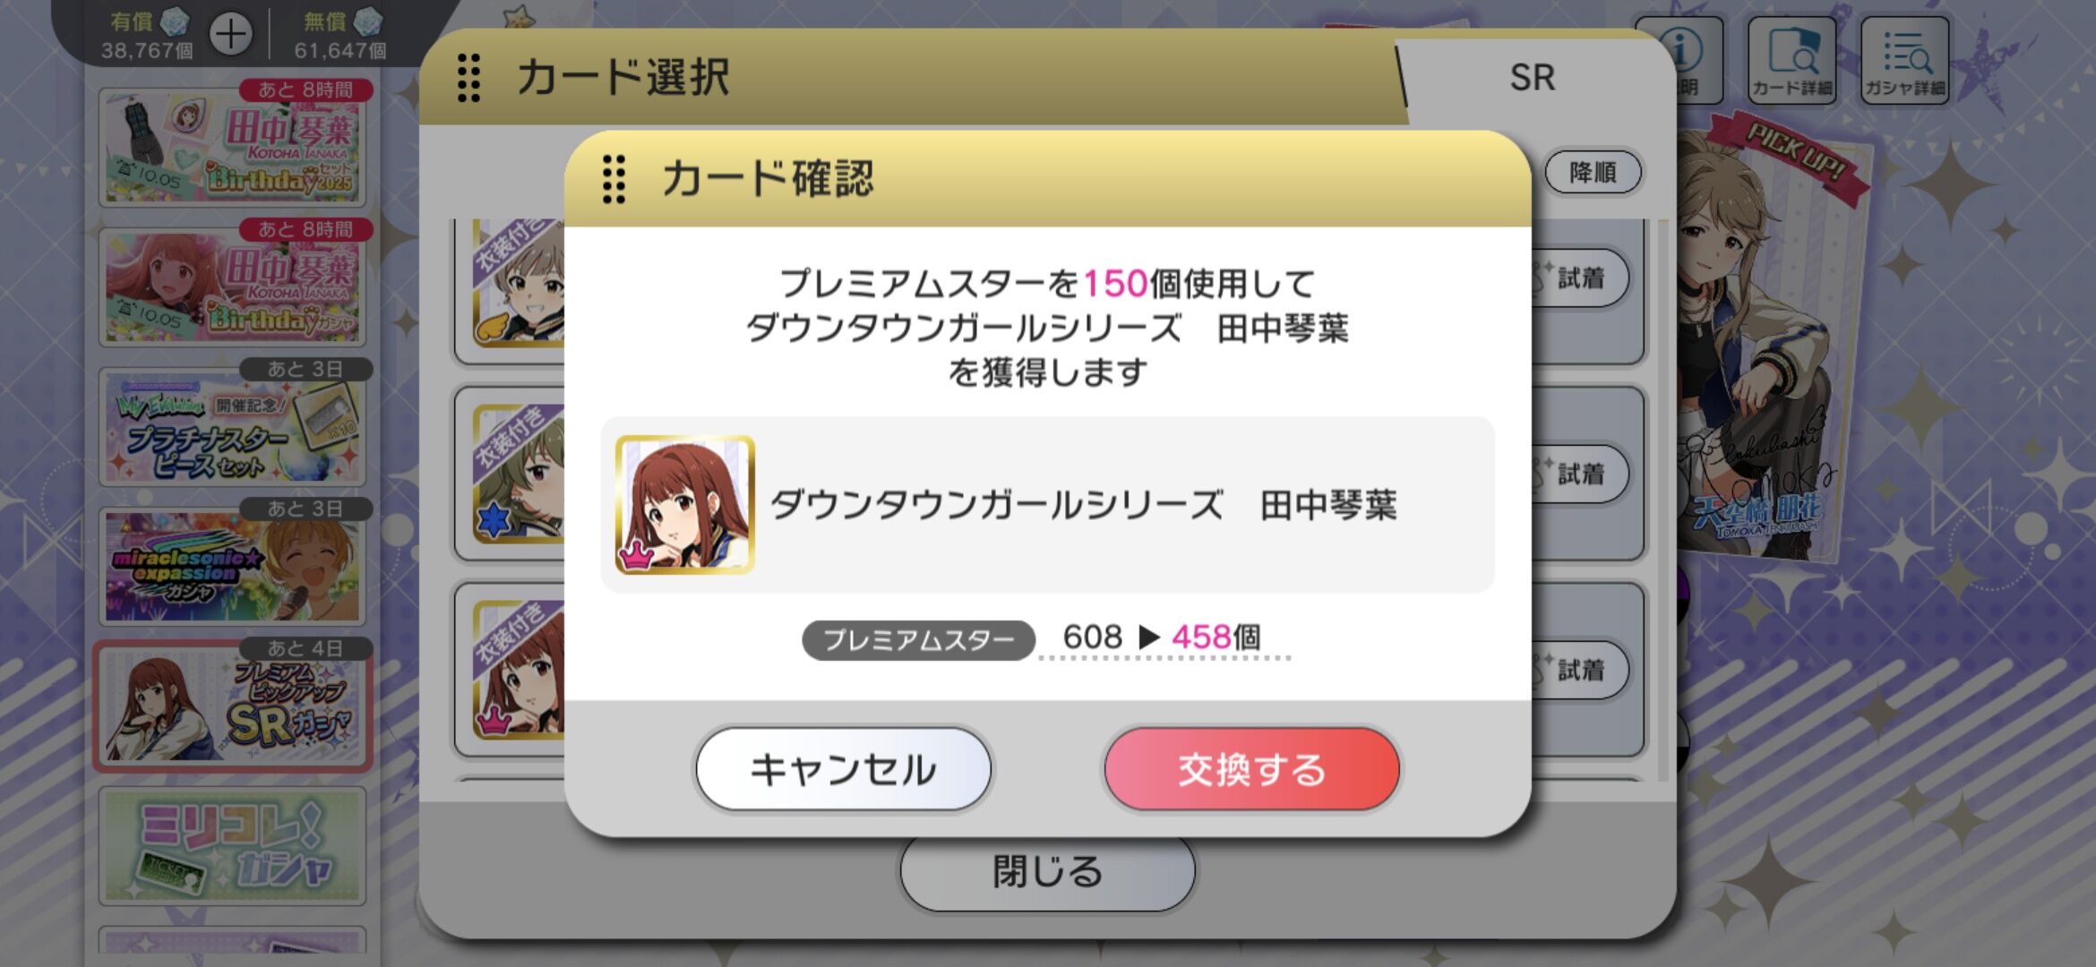Viewport: 2096px width, 967px height.
Task: Select Kotoha Tanaka Birthday 2025 set banner
Action: pos(233,148)
